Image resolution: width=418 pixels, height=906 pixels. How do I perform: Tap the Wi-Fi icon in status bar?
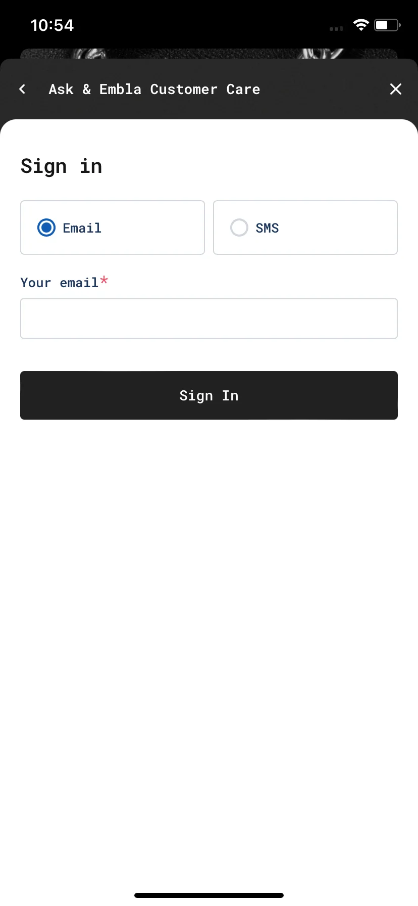(361, 25)
